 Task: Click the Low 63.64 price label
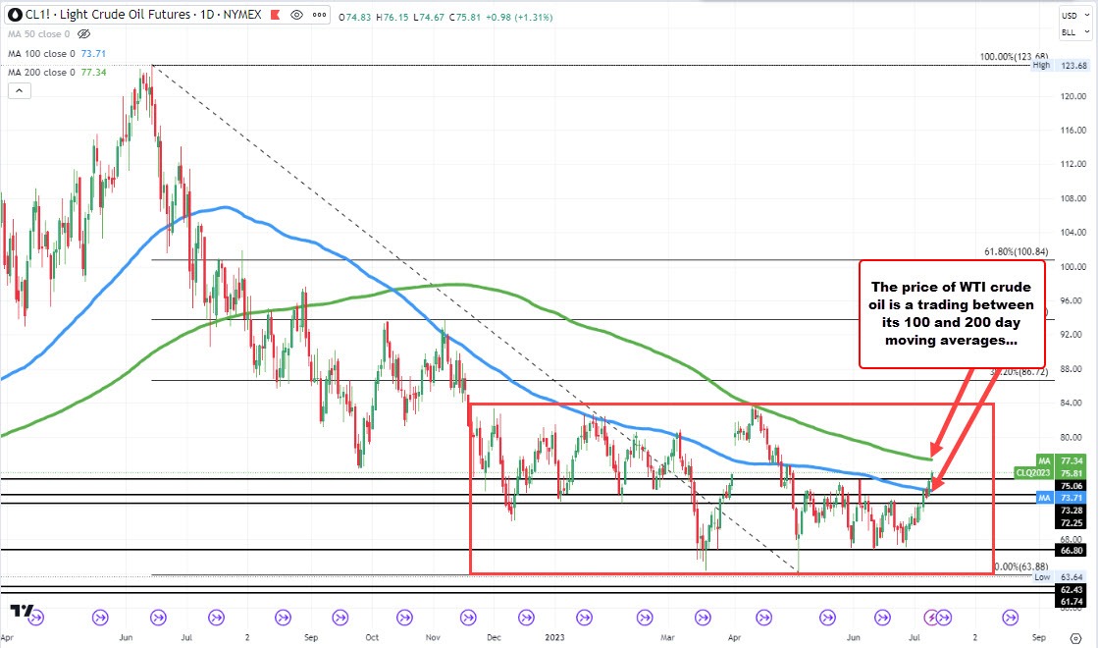click(x=1060, y=577)
